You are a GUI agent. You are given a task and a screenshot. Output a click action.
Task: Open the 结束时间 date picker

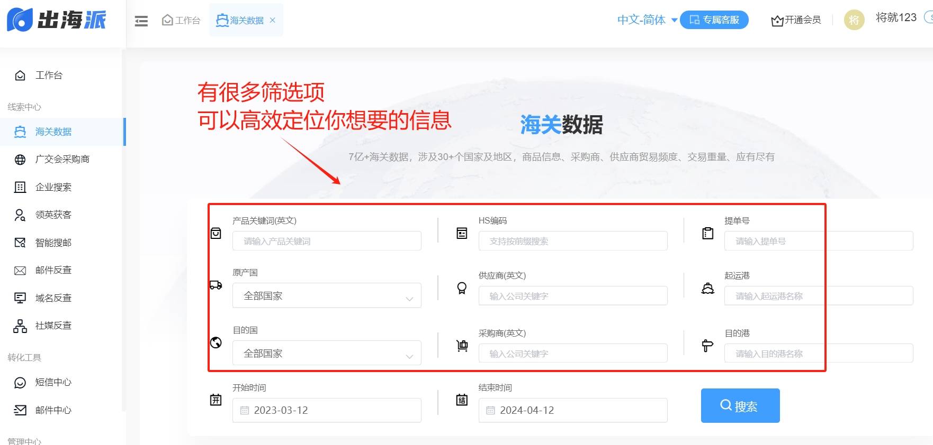pyautogui.click(x=573, y=410)
